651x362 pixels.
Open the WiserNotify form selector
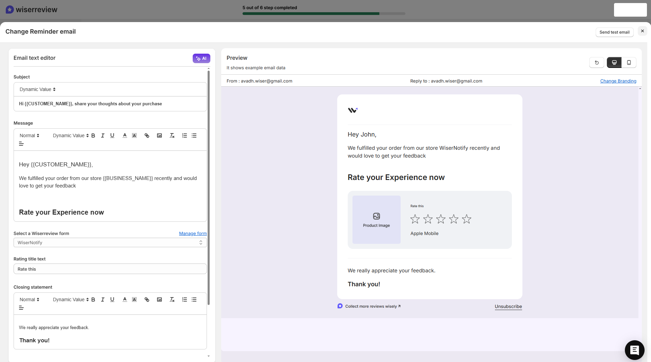coord(110,242)
